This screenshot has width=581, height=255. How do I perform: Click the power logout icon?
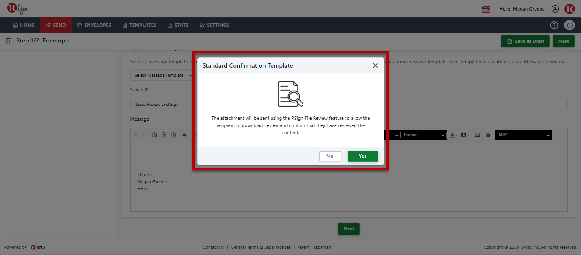(570, 25)
